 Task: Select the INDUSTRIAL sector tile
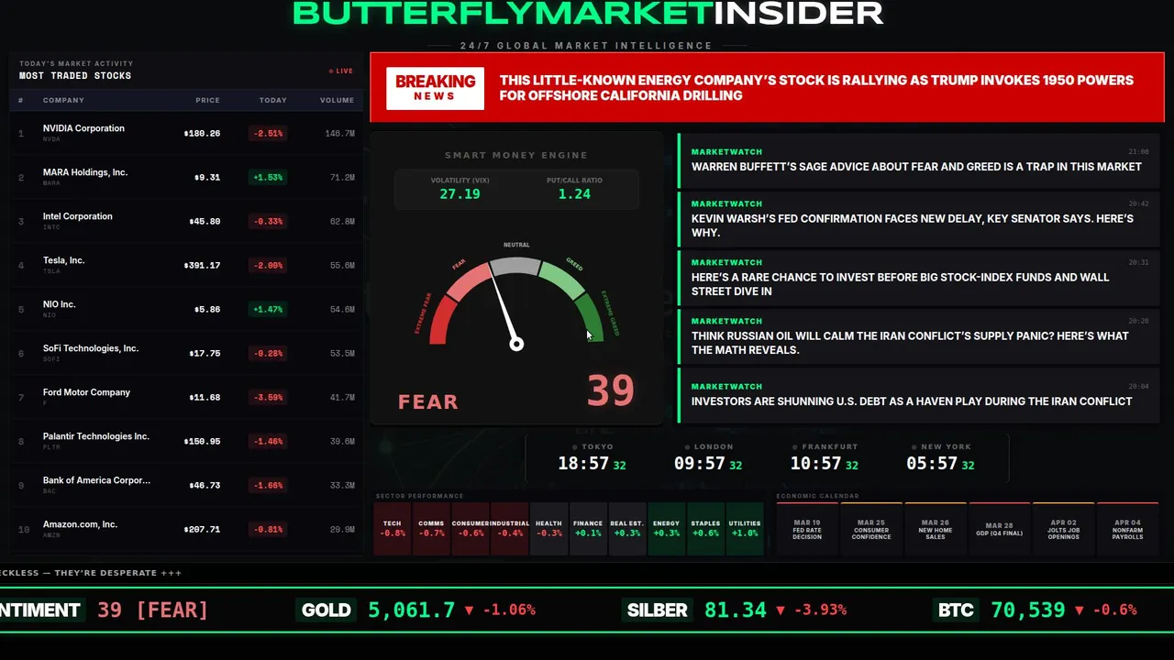[x=509, y=528]
